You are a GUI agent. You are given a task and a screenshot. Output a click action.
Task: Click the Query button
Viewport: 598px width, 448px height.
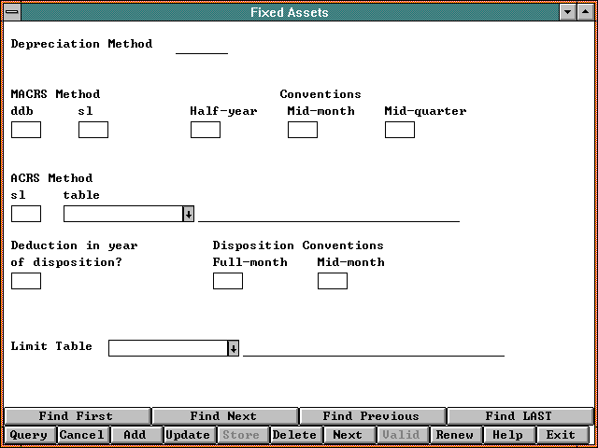pyautogui.click(x=29, y=435)
